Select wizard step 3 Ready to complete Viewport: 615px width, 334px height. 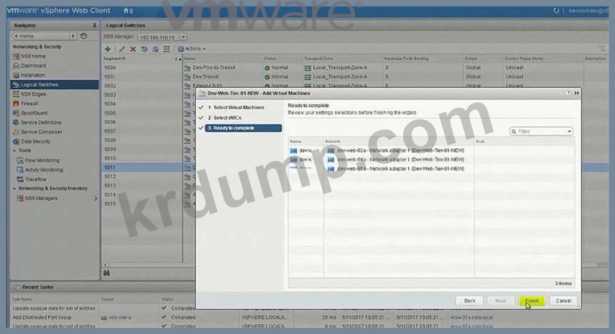click(x=243, y=128)
